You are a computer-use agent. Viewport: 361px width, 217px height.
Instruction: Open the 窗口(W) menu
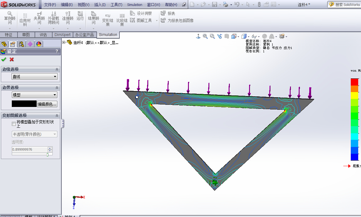pyautogui.click(x=154, y=5)
